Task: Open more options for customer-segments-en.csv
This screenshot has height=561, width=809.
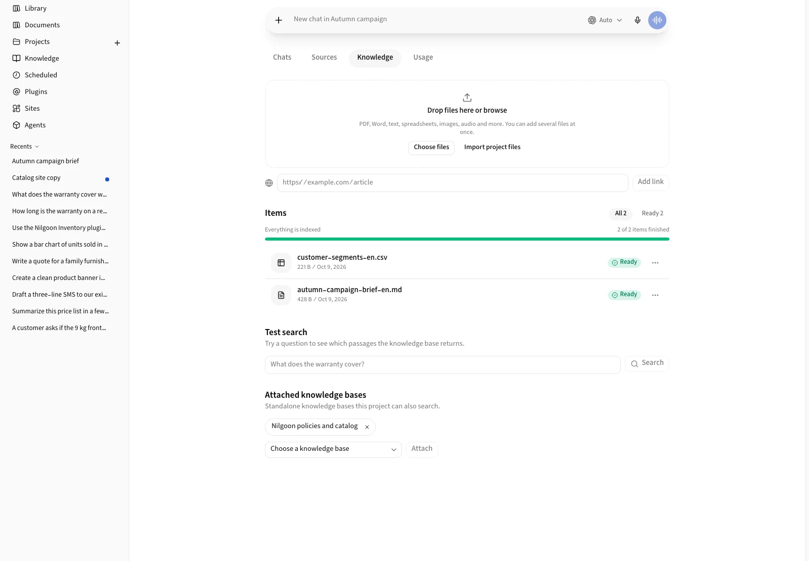Action: 655,263
